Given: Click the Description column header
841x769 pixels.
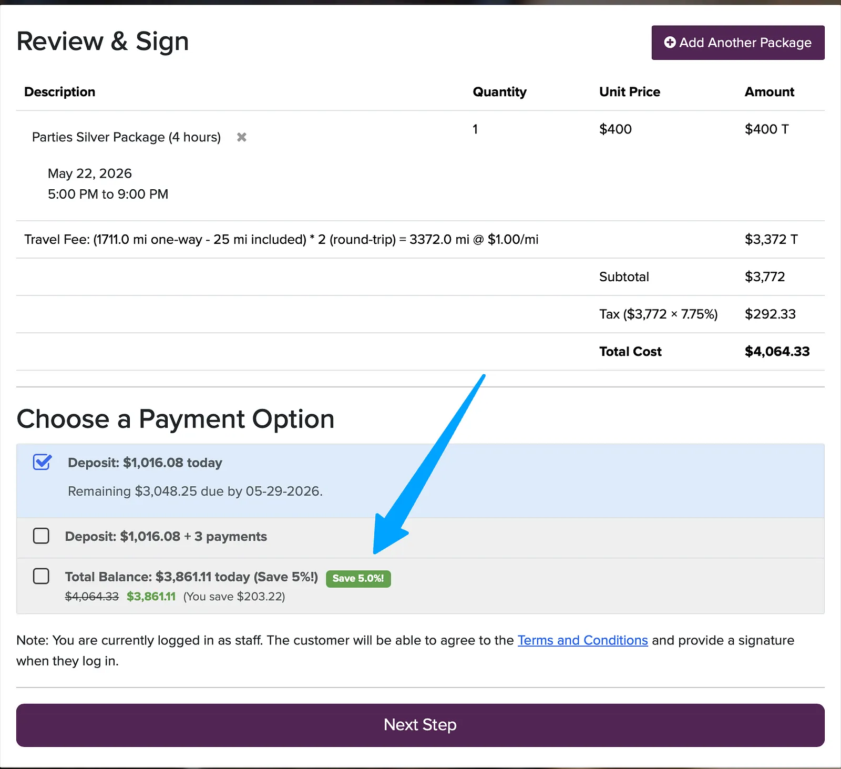Looking at the screenshot, I should point(60,92).
